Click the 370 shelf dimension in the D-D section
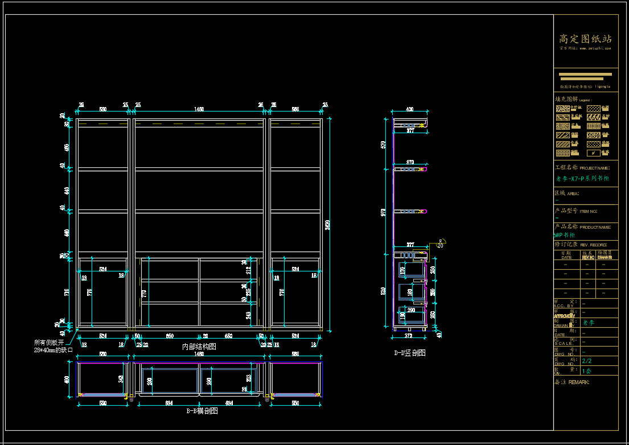Image resolution: width=629 pixels, height=445 pixels. click(410, 162)
